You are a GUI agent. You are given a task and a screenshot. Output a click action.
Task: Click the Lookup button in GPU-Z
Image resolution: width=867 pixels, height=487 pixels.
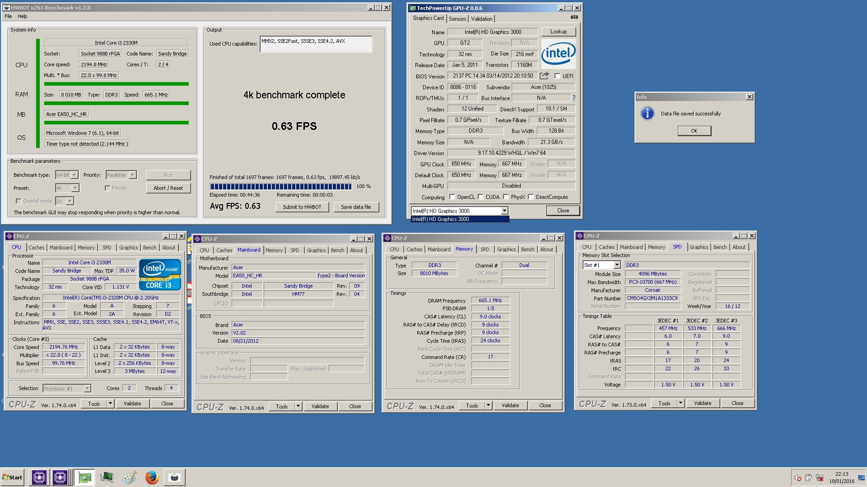pyautogui.click(x=558, y=32)
